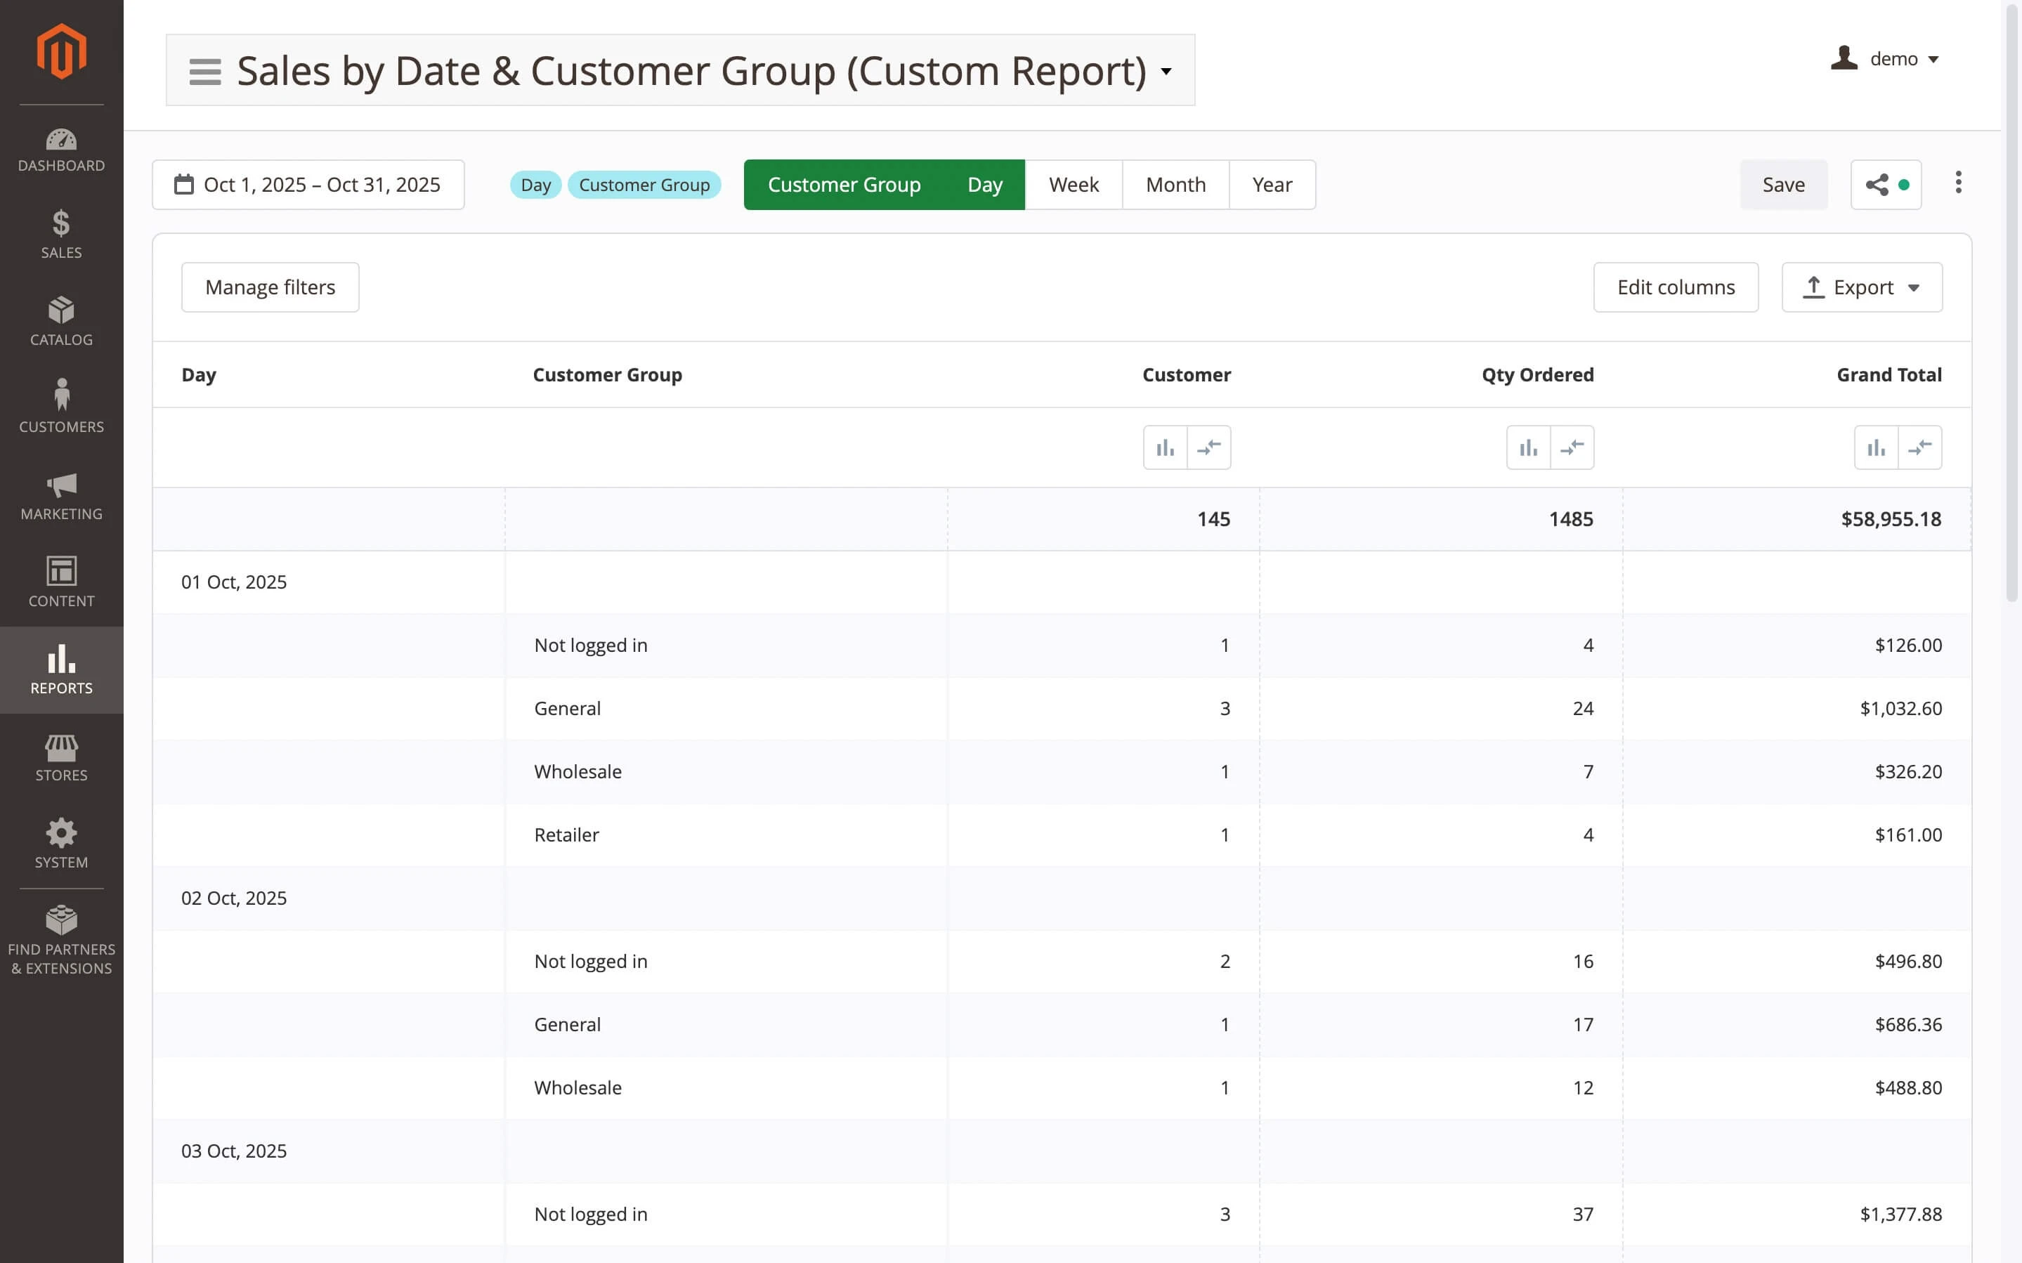This screenshot has width=2022, height=1263.
Task: Click the Edit columns button
Action: click(x=1676, y=287)
